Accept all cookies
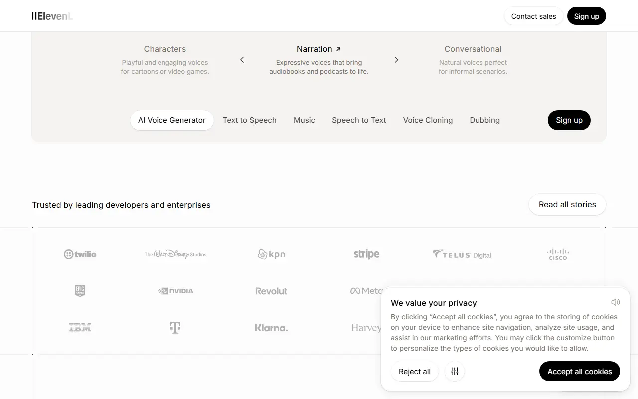The height and width of the screenshot is (399, 638). 580,372
